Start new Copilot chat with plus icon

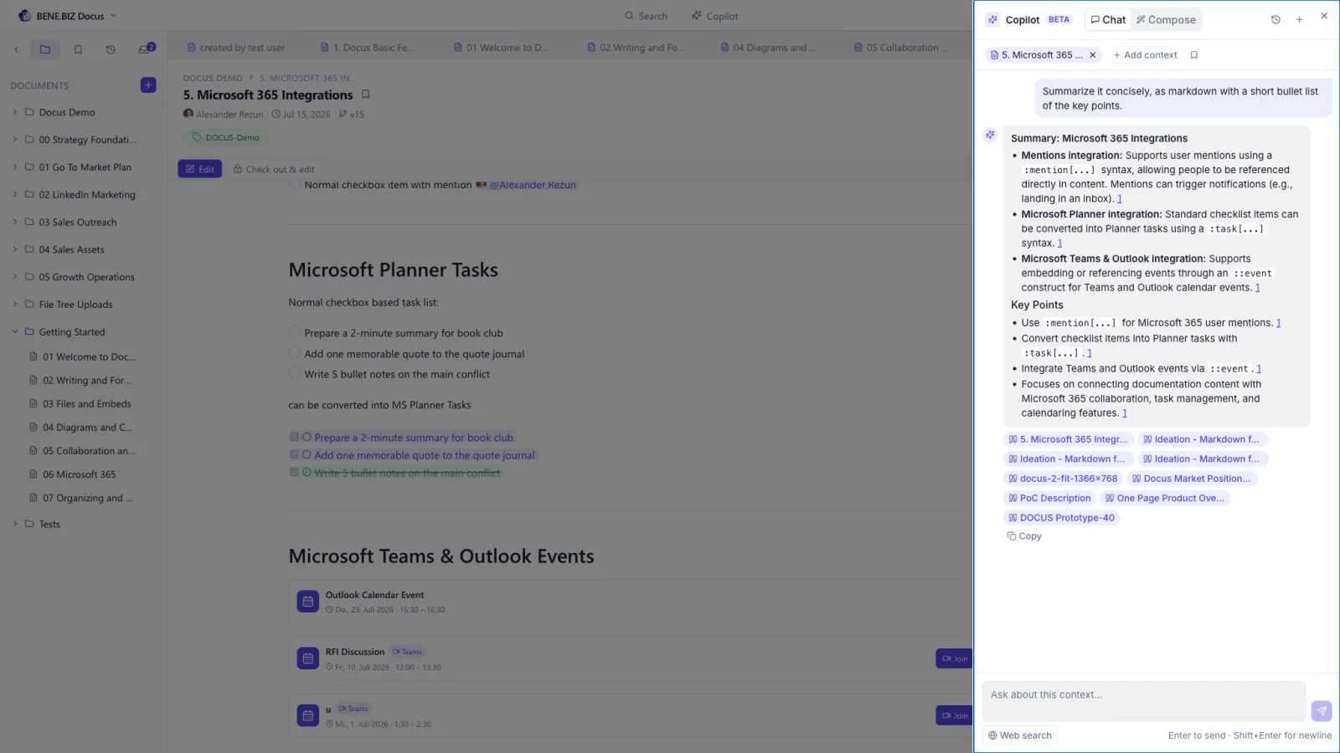click(1299, 19)
